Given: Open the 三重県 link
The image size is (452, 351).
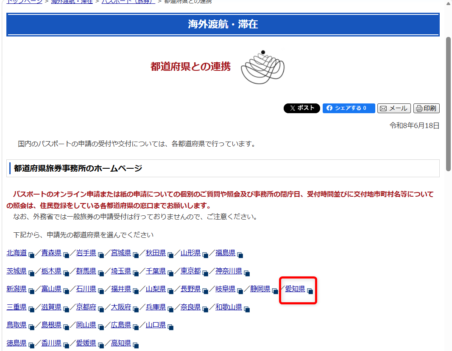Looking at the screenshot, I should click(x=17, y=307).
